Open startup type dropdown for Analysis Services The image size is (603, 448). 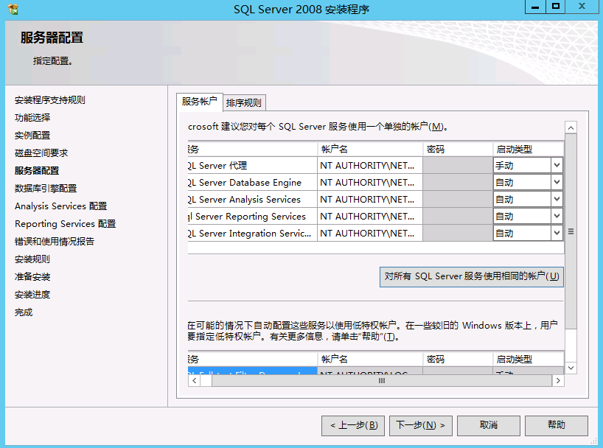[557, 199]
